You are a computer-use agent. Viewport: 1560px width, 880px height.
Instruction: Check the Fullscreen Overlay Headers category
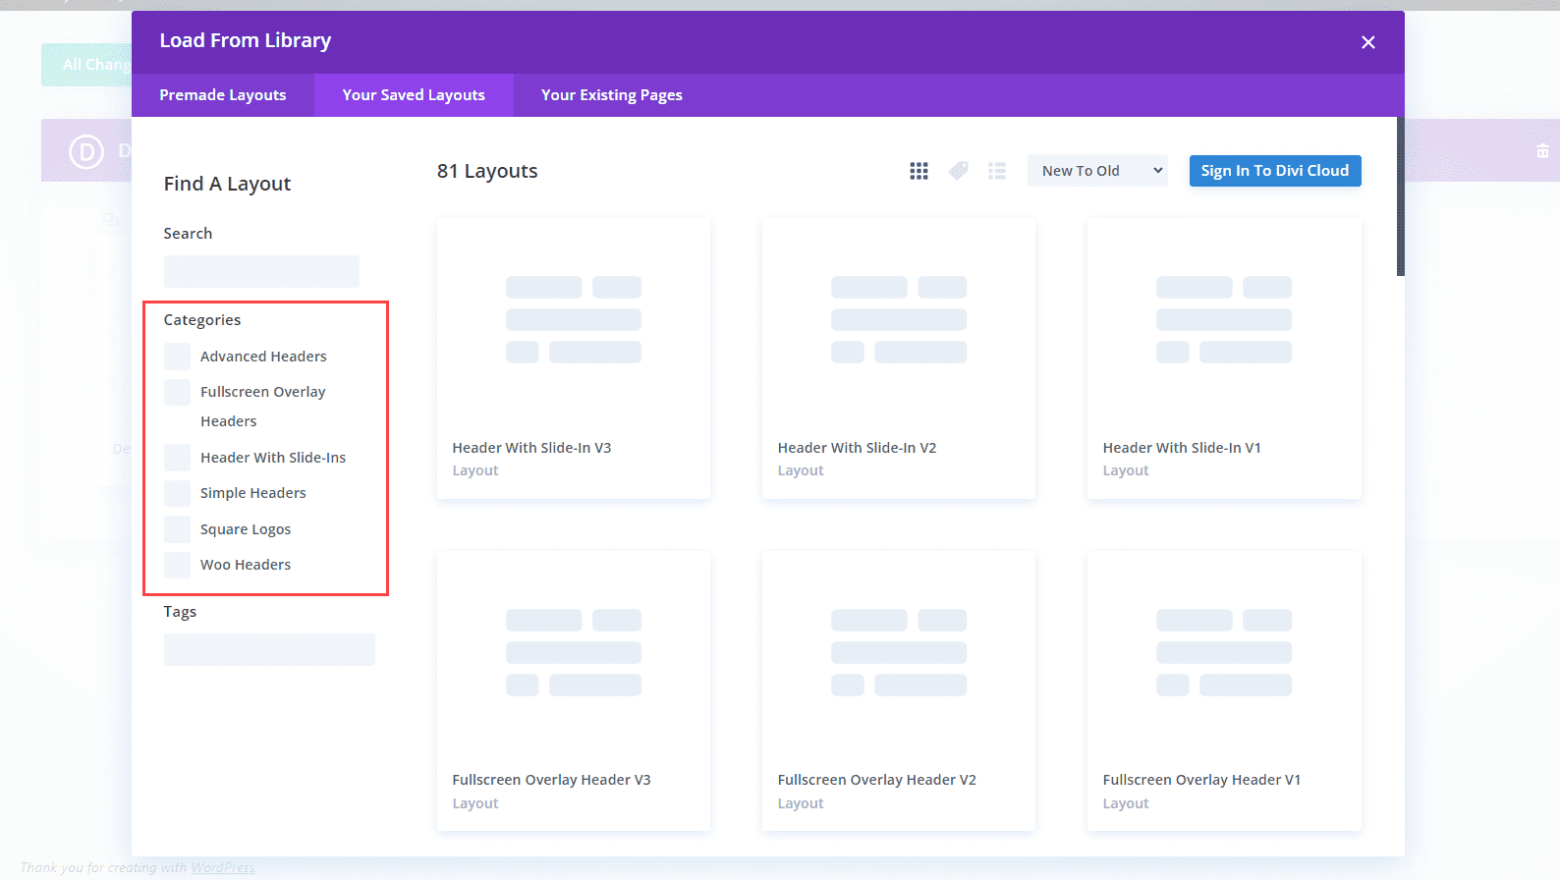[178, 392]
